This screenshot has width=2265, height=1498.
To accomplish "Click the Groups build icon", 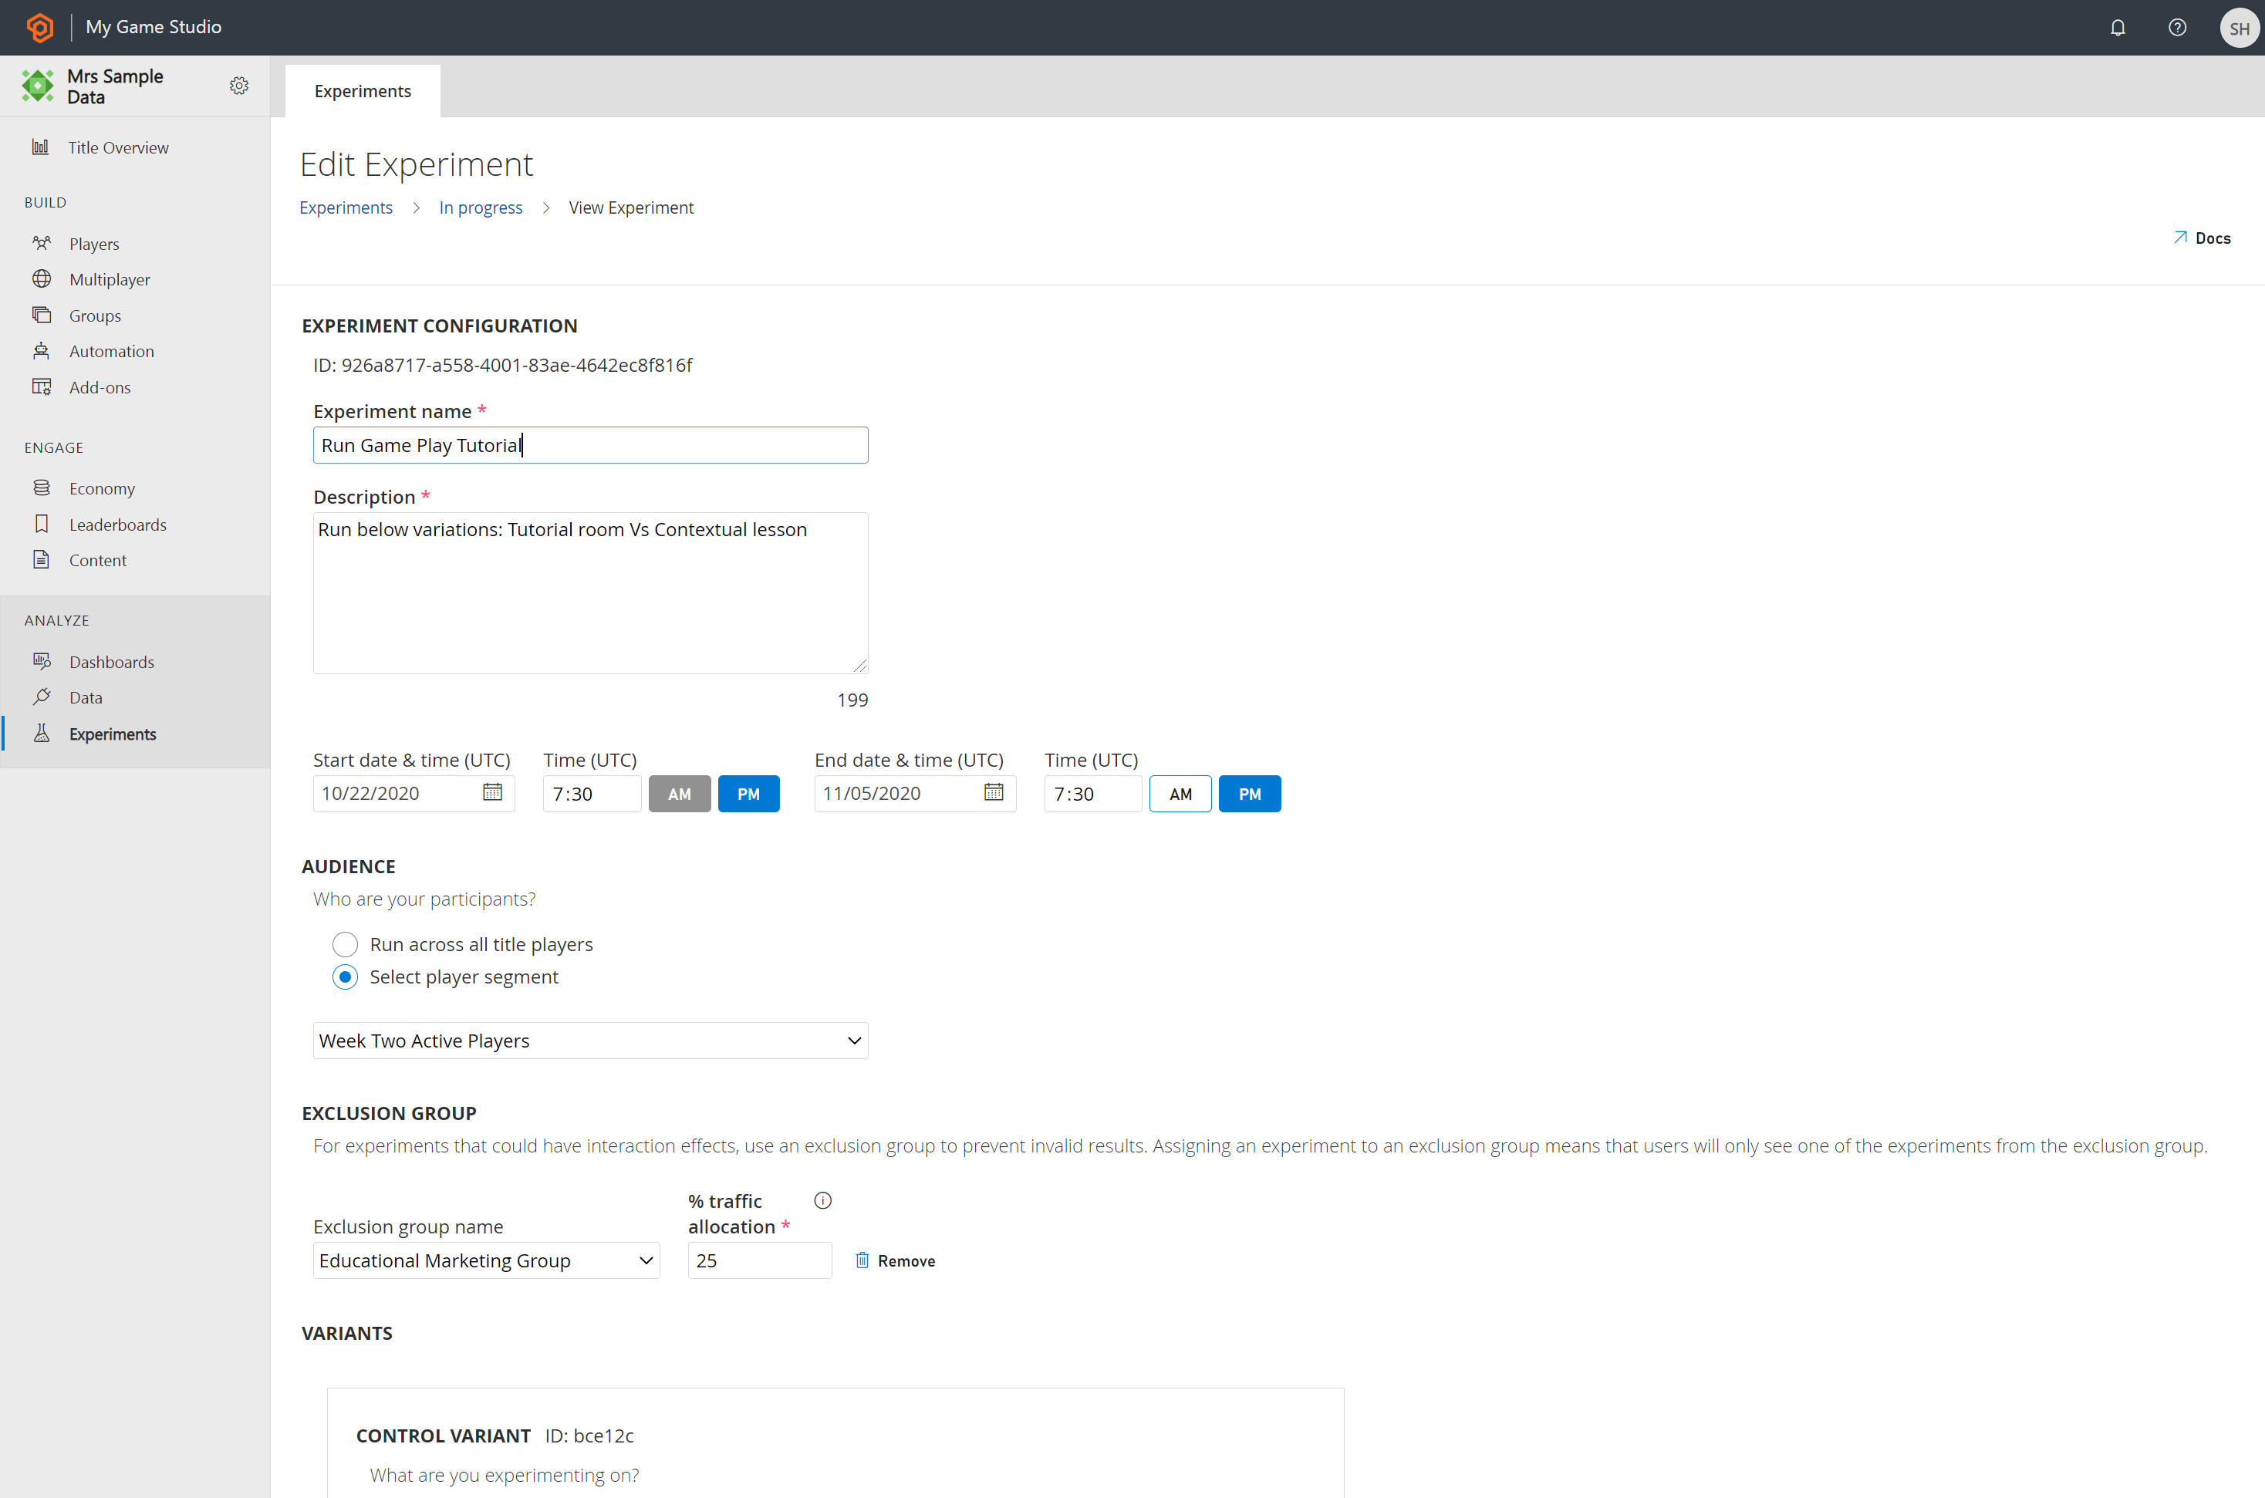I will click(42, 314).
